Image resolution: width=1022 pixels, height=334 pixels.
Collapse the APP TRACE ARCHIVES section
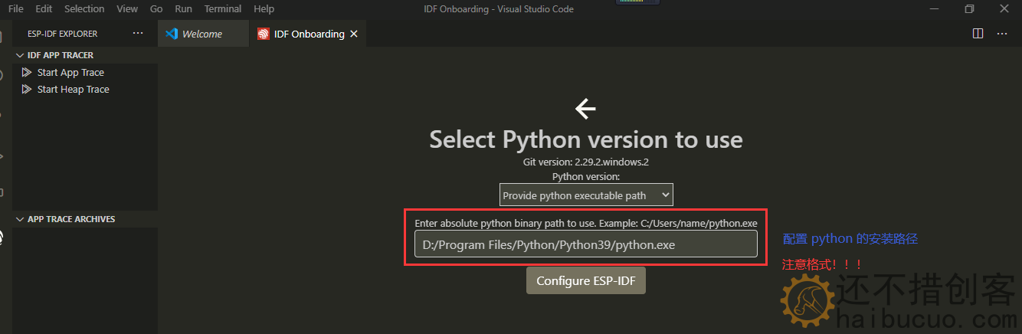pyautogui.click(x=21, y=219)
